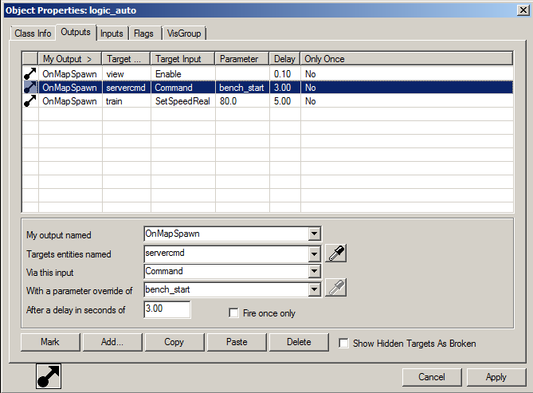
Task: Click the output arrow icon on the view row
Action: pos(30,73)
